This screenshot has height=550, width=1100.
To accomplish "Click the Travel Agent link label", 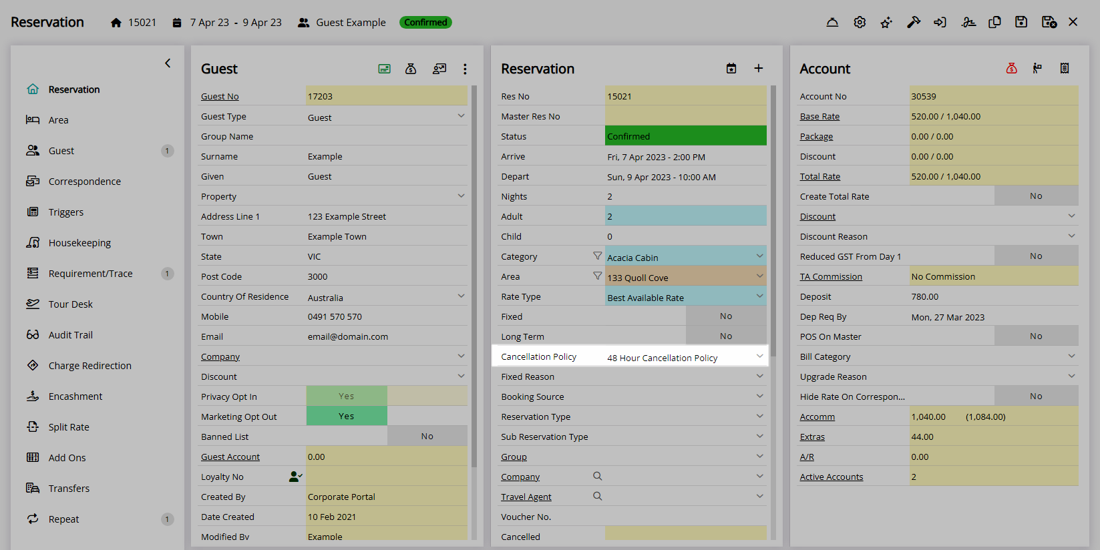I will coord(526,497).
